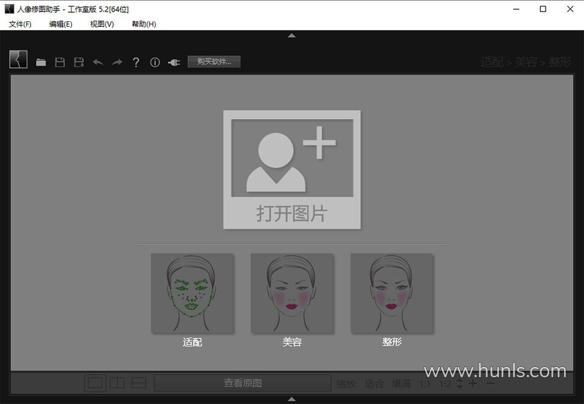Switch to side-by-side split view
The height and width of the screenshot is (404, 584).
pyautogui.click(x=117, y=383)
